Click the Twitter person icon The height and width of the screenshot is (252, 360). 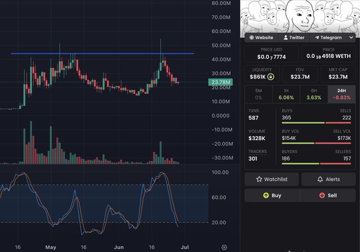pyautogui.click(x=285, y=38)
